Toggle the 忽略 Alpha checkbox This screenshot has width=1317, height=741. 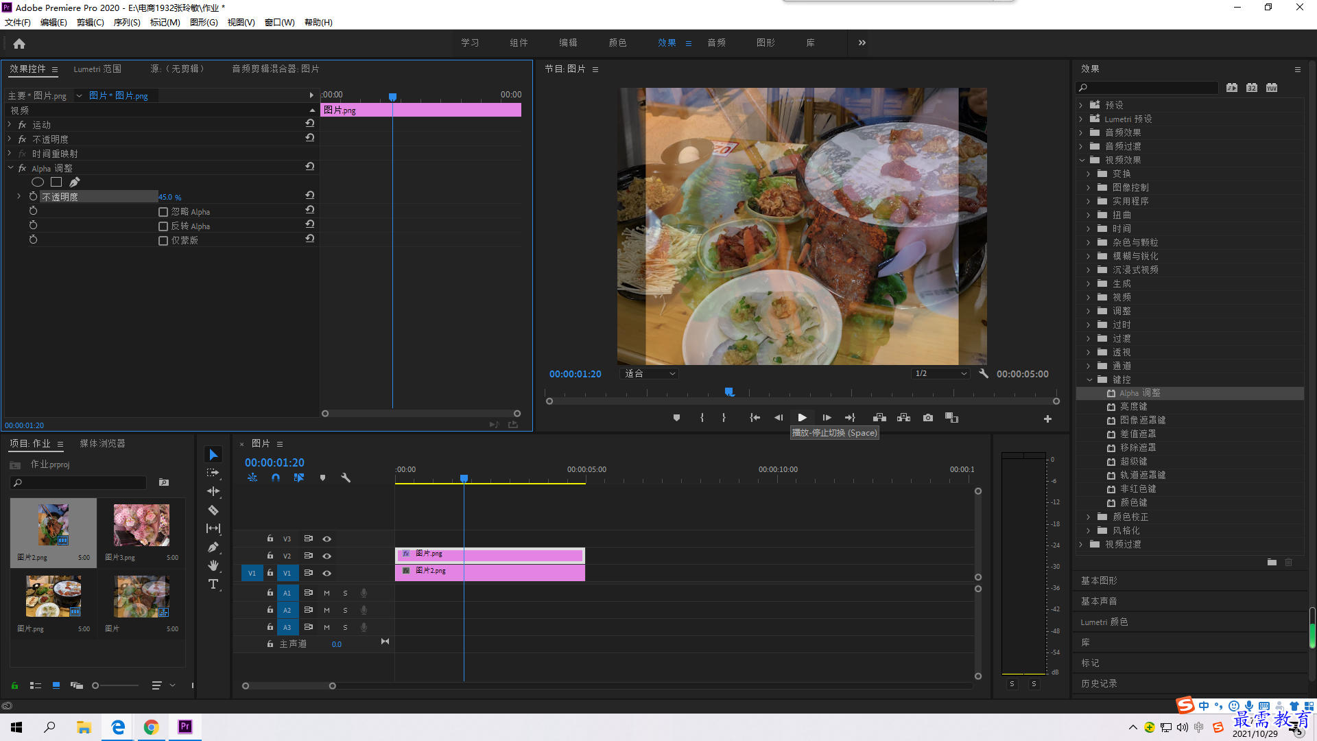pos(163,212)
